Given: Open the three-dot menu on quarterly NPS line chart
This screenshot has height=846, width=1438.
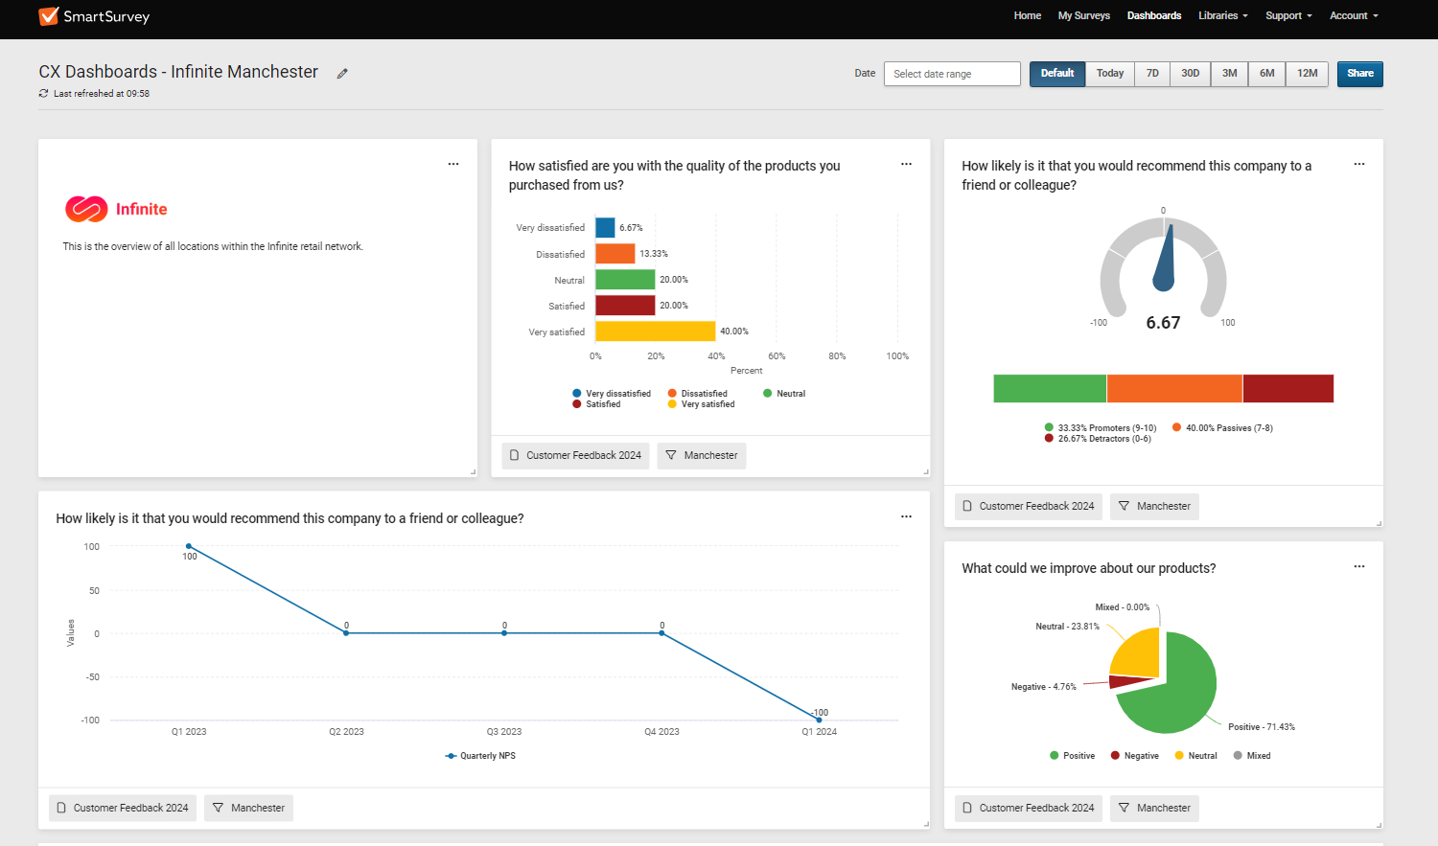Looking at the screenshot, I should [906, 517].
